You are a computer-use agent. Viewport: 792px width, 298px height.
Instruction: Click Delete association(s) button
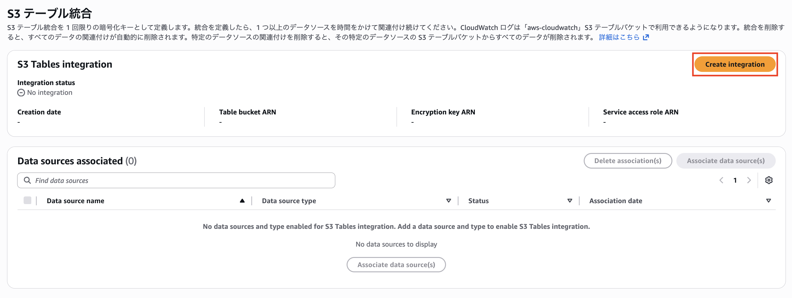pyautogui.click(x=628, y=161)
